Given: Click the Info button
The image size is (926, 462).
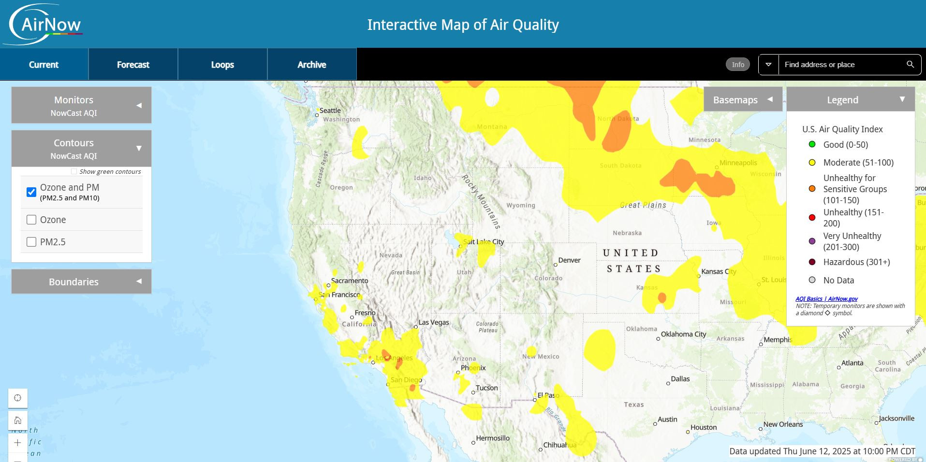Looking at the screenshot, I should (x=738, y=64).
